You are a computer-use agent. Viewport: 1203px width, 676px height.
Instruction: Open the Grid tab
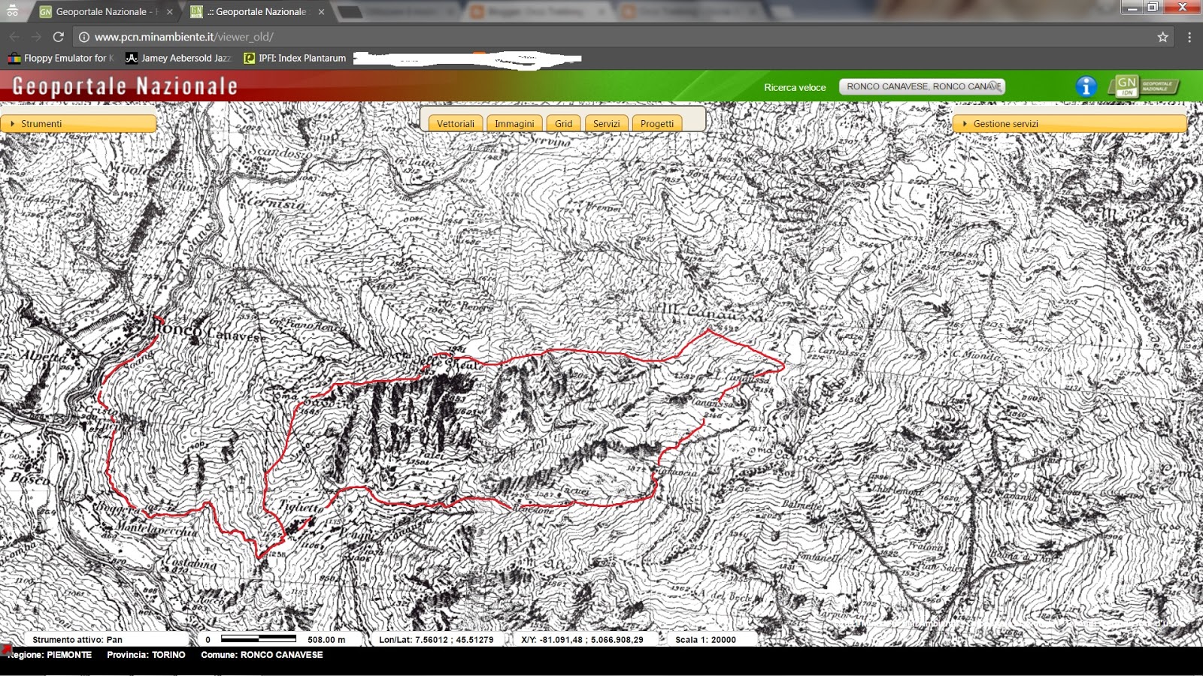[x=563, y=124]
